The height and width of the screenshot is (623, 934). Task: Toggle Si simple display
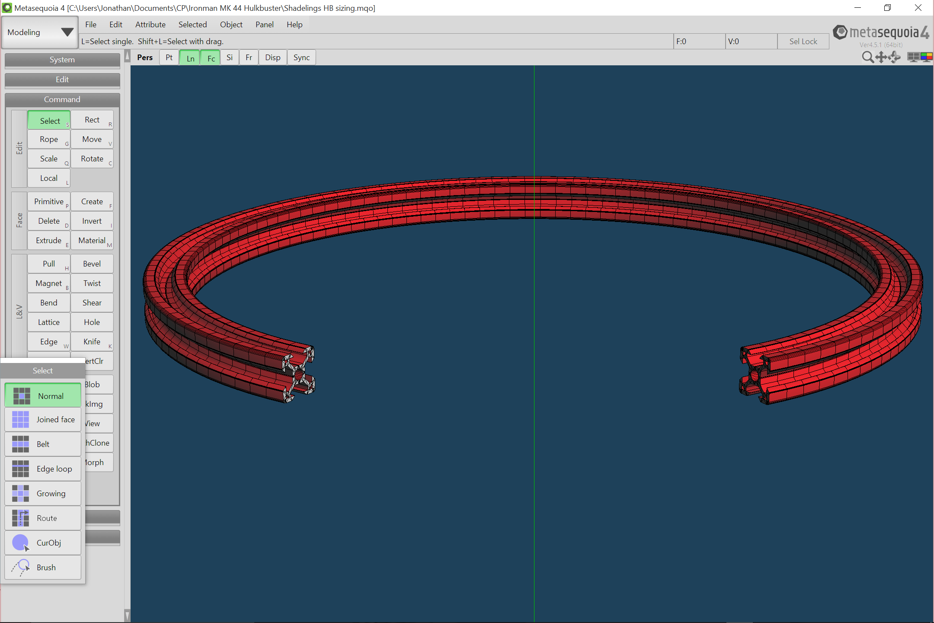coord(230,58)
